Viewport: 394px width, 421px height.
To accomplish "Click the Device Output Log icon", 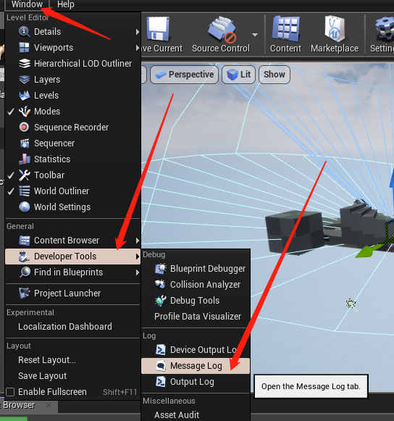I will [x=161, y=349].
